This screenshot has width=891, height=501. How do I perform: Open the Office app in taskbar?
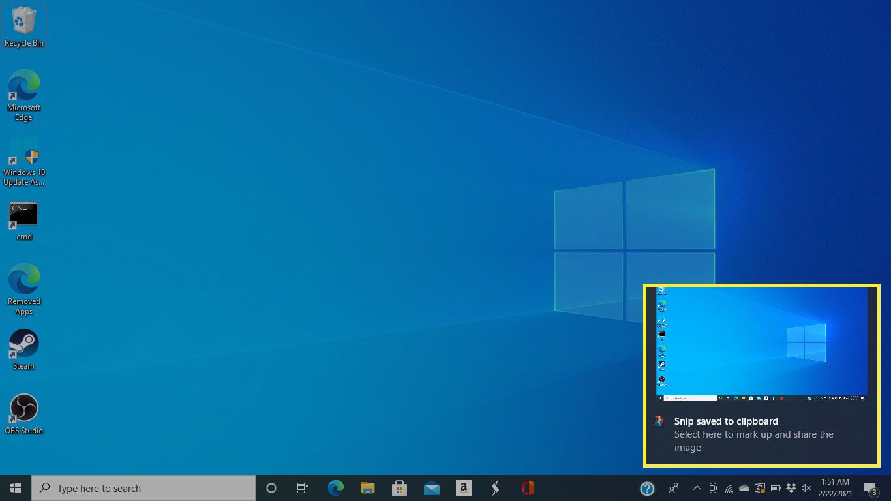coord(527,488)
